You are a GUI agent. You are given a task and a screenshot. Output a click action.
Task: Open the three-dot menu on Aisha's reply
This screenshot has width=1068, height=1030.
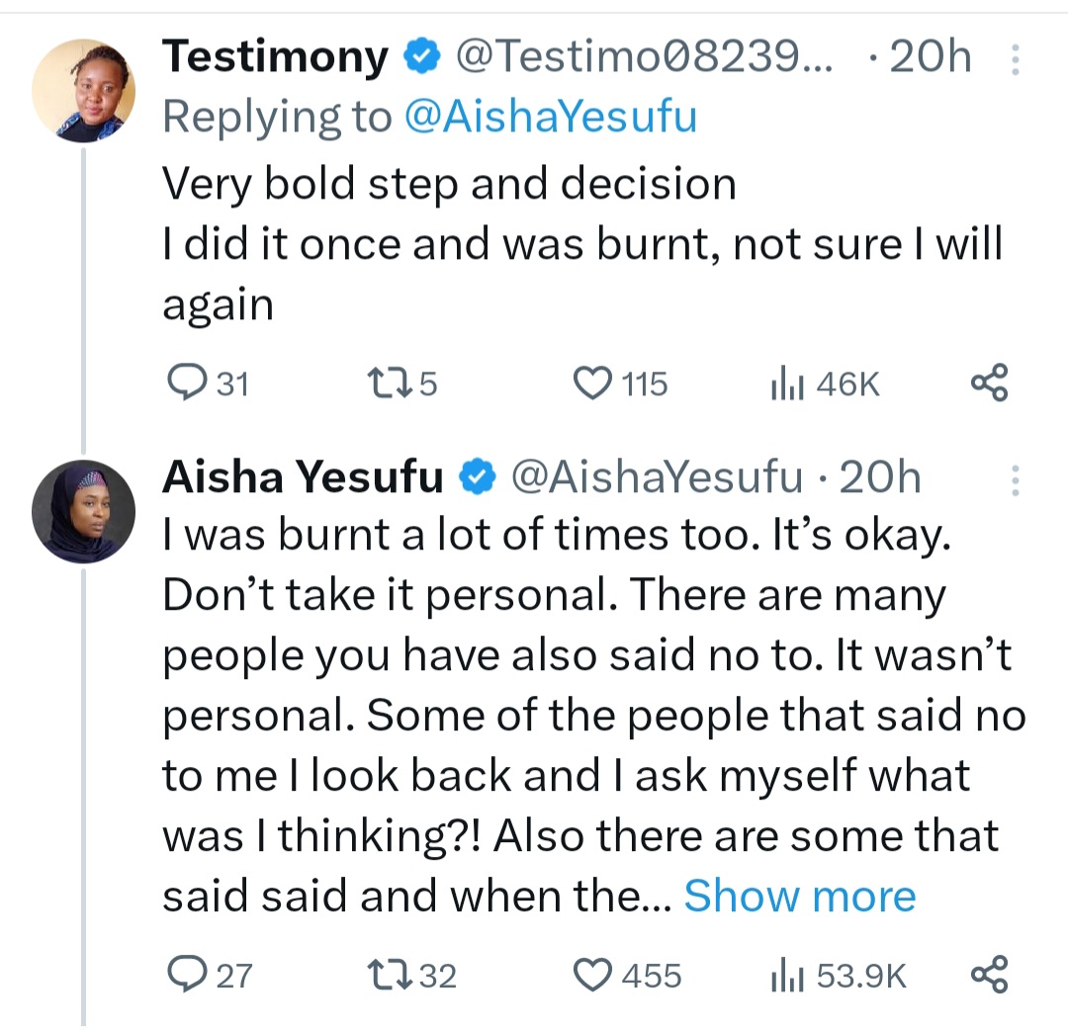[x=1013, y=481]
